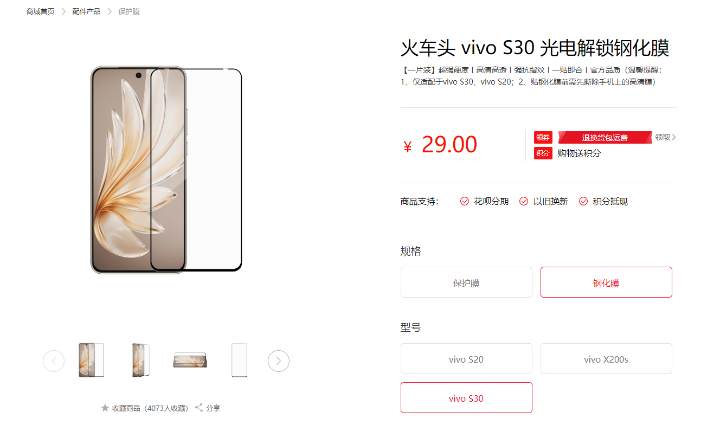Choose the vivo X200s model option
This screenshot has width=720, height=438.
606,359
